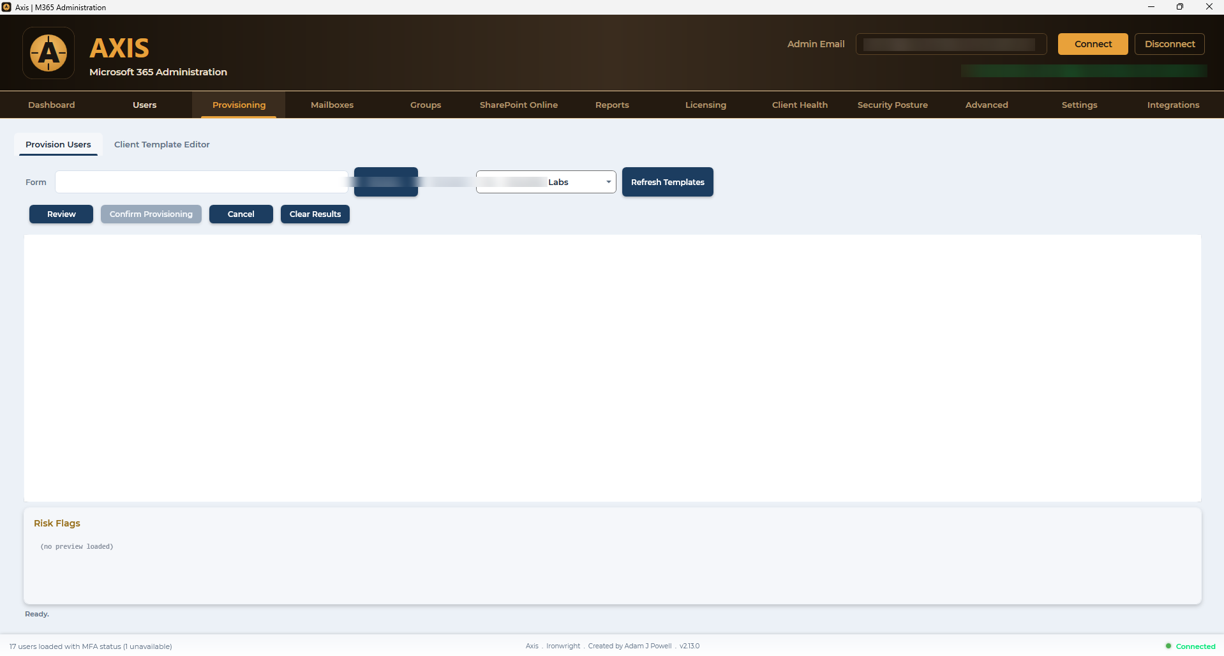The image size is (1224, 656).
Task: Open the Licensing tab
Action: tap(706, 105)
